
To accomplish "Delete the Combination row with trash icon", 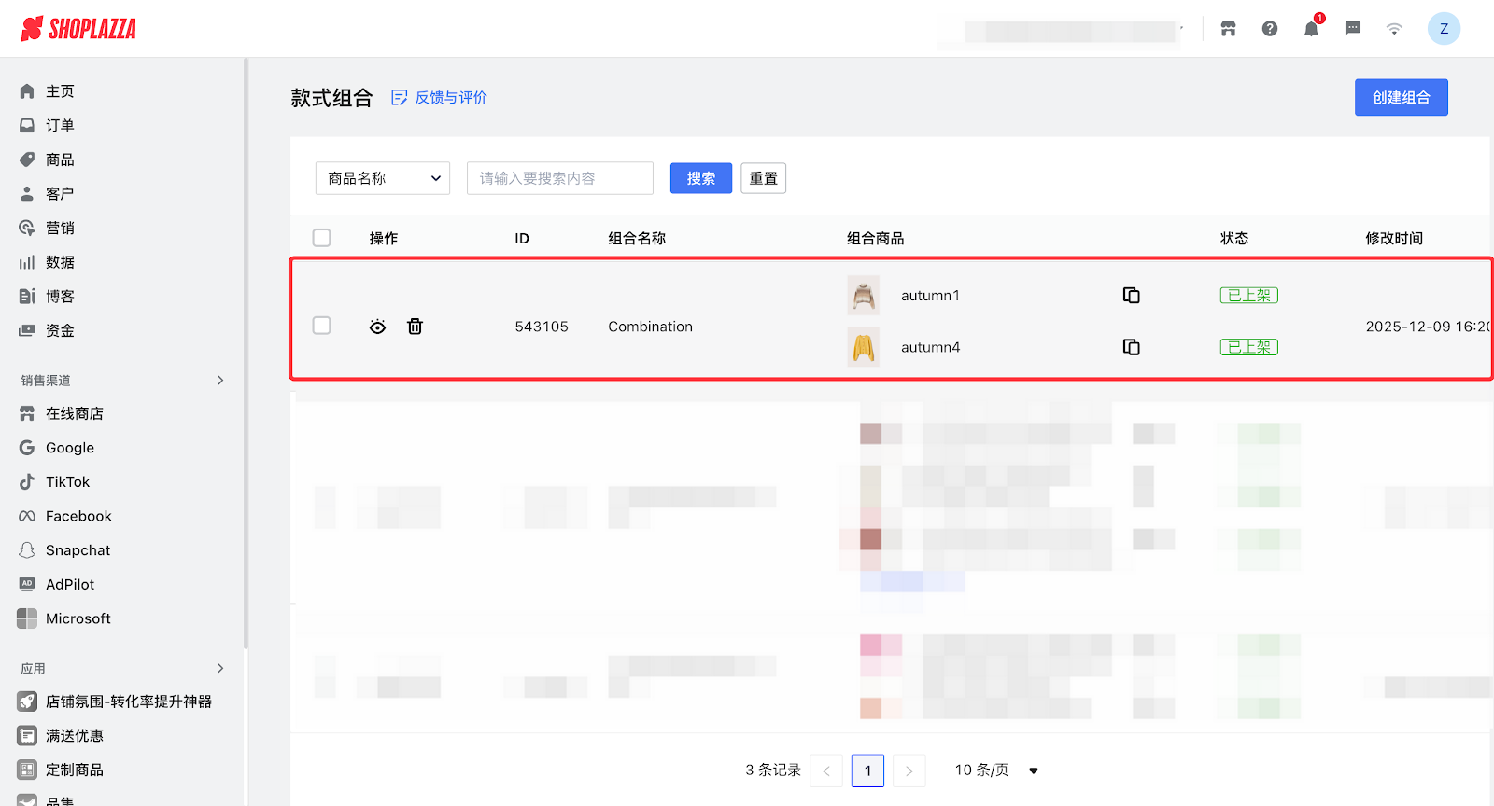I will click(x=416, y=327).
